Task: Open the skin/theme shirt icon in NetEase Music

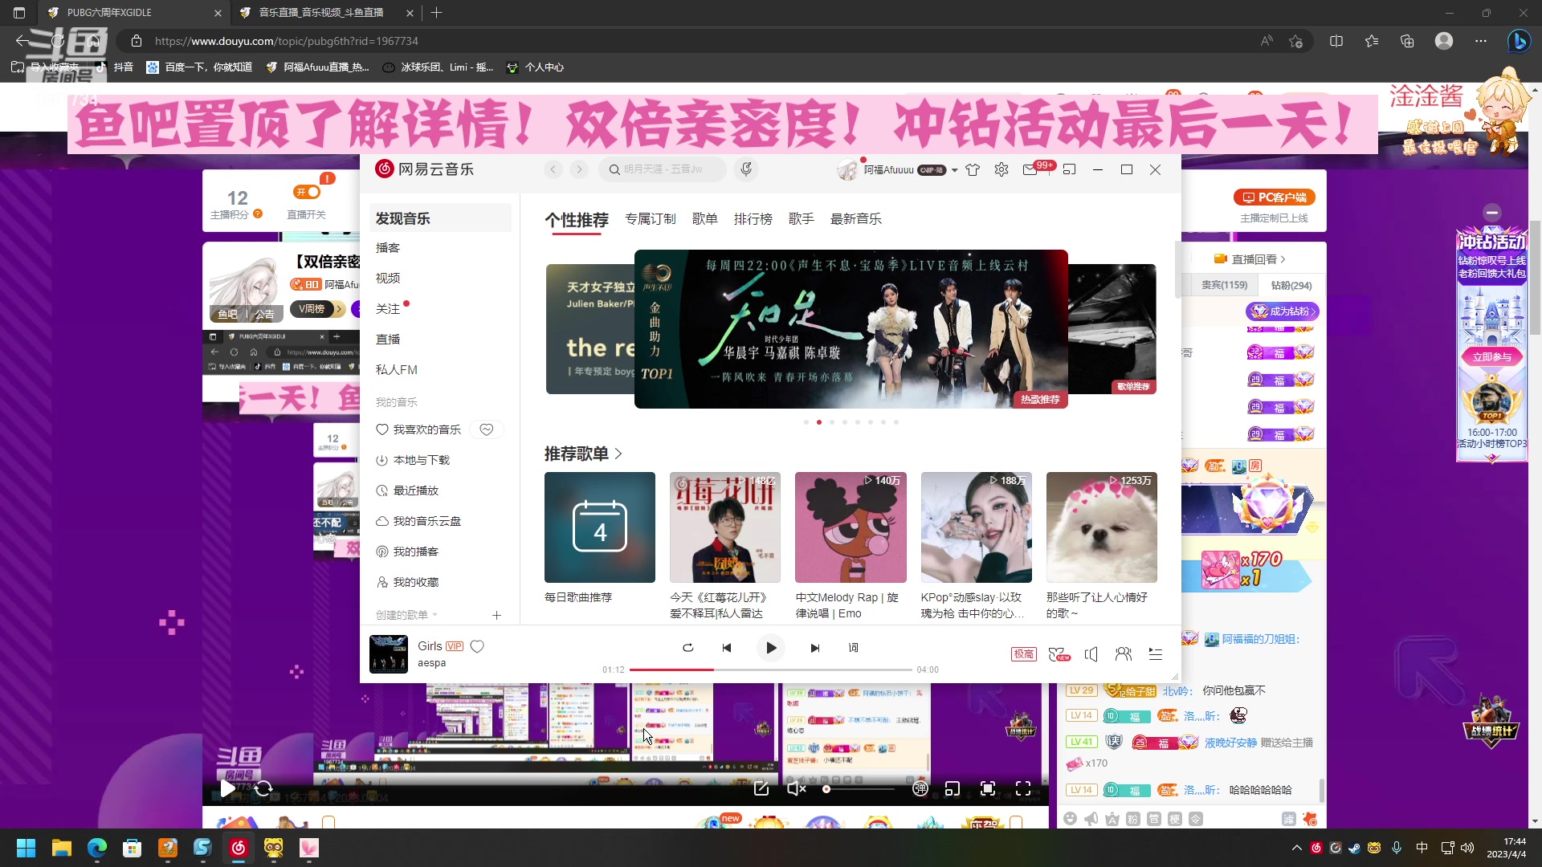Action: click(973, 170)
